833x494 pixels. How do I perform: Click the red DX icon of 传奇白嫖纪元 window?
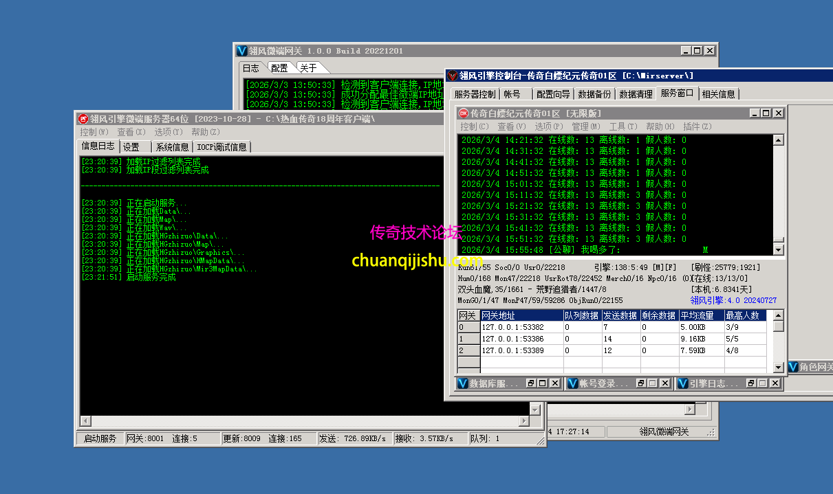464,113
